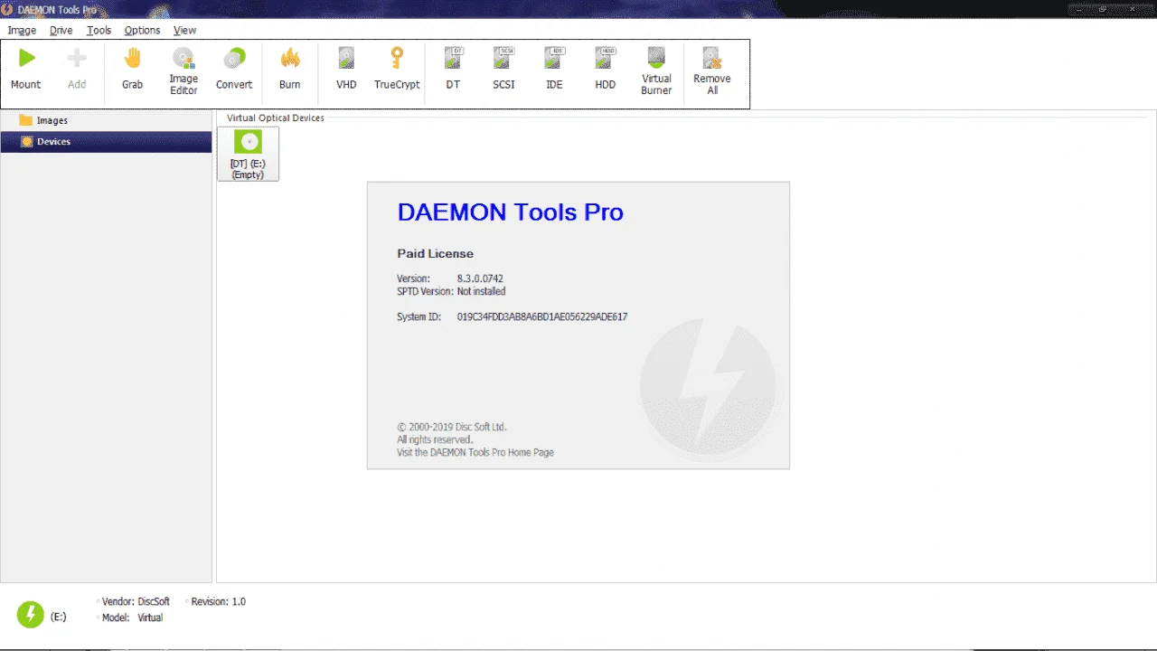Click the Virtual Optical Devices heading
Screen dimensions: 1157x651
275,118
